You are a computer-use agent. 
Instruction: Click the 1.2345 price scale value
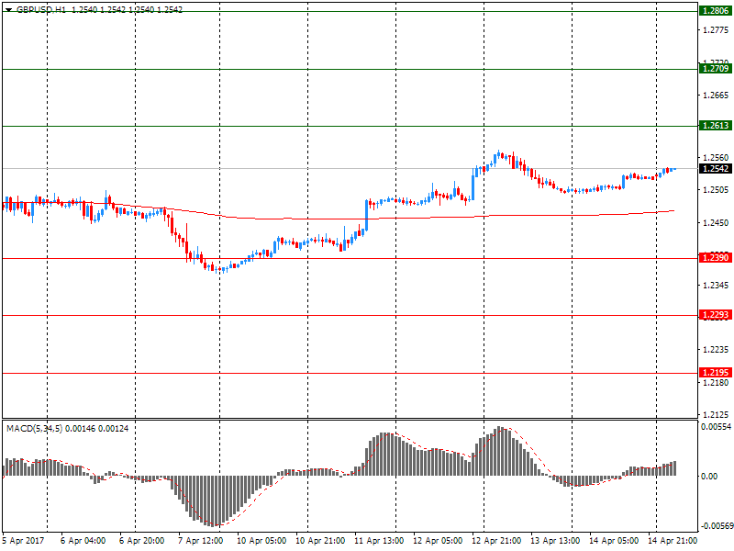click(x=716, y=286)
